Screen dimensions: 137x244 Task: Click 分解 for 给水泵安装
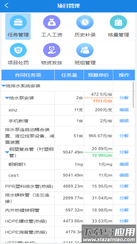(124, 98)
